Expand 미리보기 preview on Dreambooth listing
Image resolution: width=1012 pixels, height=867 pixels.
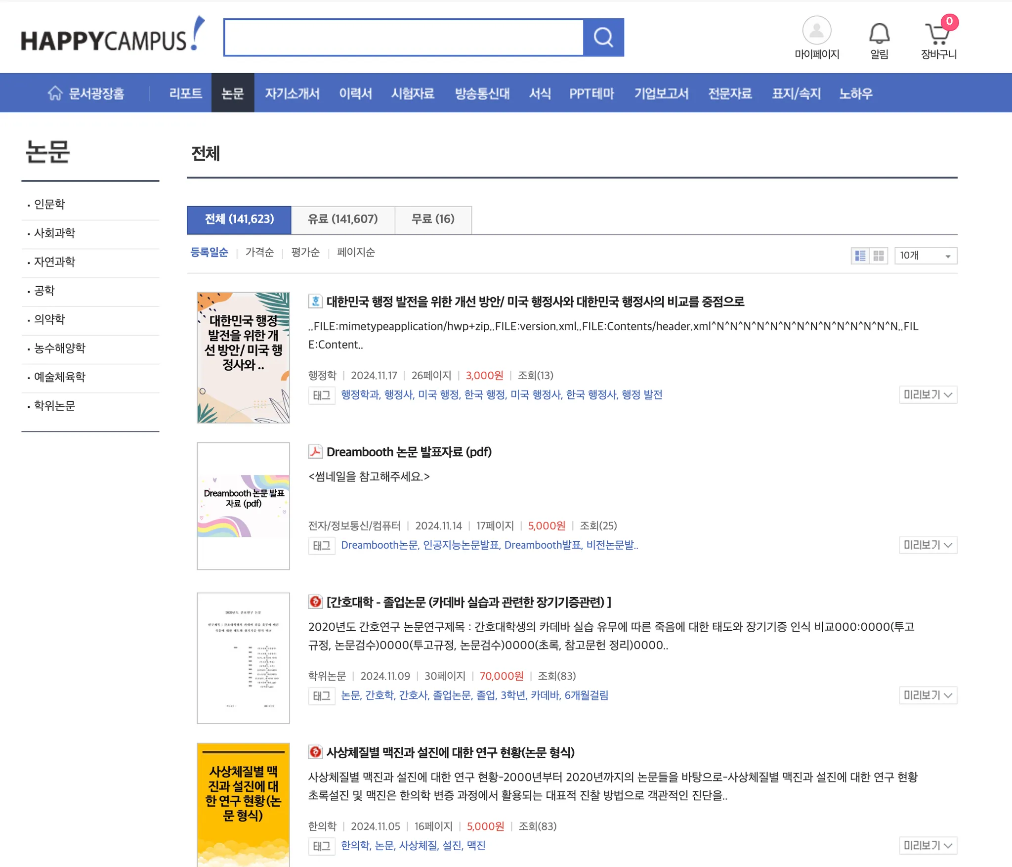pos(928,545)
